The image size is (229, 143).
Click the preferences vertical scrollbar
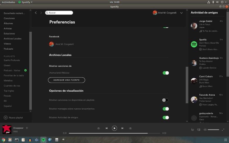coord(187,85)
